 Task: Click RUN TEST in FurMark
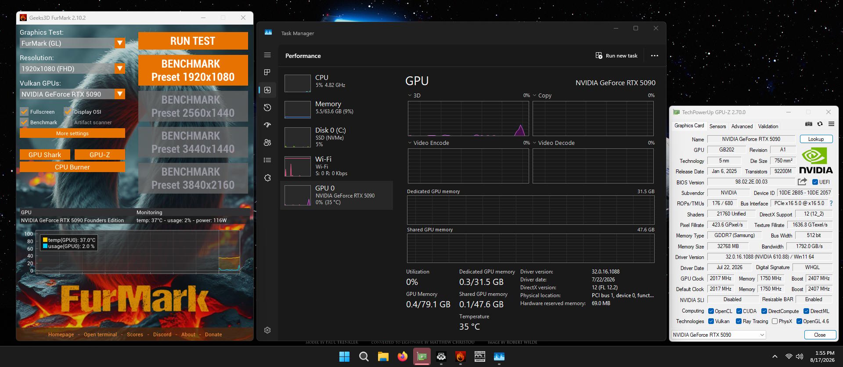tap(193, 41)
